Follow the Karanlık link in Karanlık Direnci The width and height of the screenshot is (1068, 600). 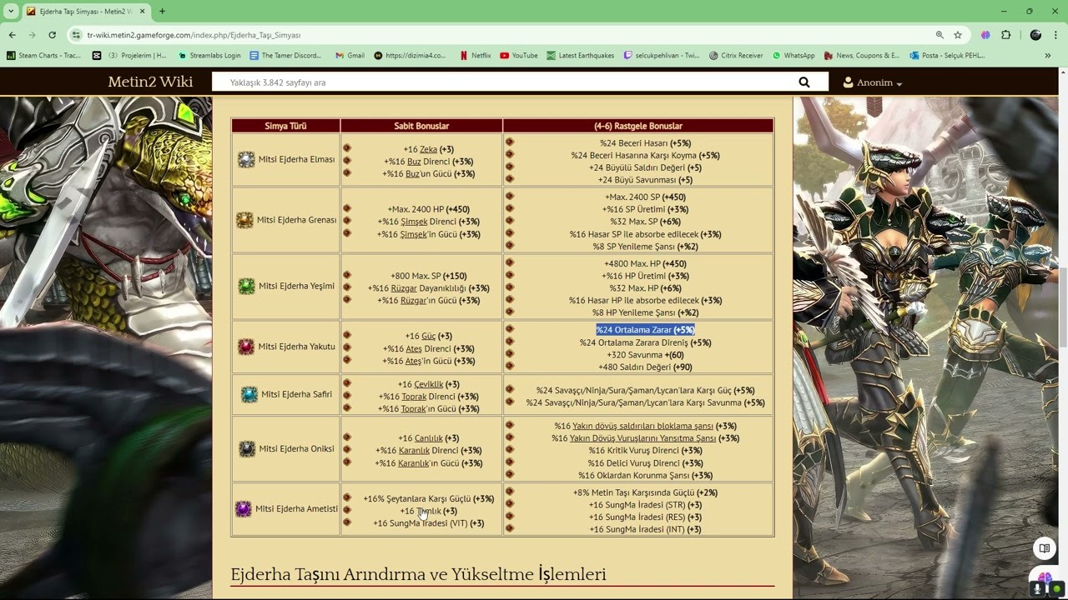[x=414, y=451]
